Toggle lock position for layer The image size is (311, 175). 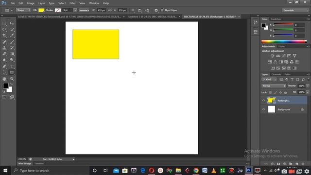pyautogui.click(x=280, y=92)
